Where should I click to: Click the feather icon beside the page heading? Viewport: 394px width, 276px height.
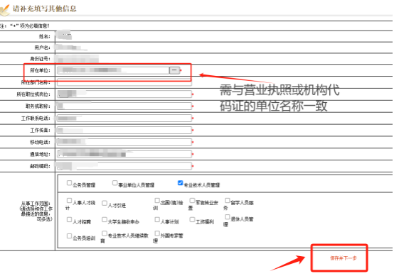click(4, 10)
